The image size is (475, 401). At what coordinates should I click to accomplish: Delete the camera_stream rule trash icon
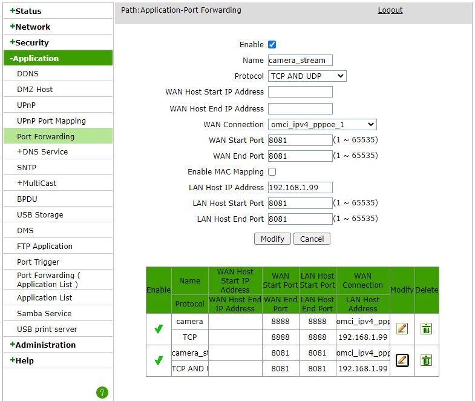click(426, 360)
